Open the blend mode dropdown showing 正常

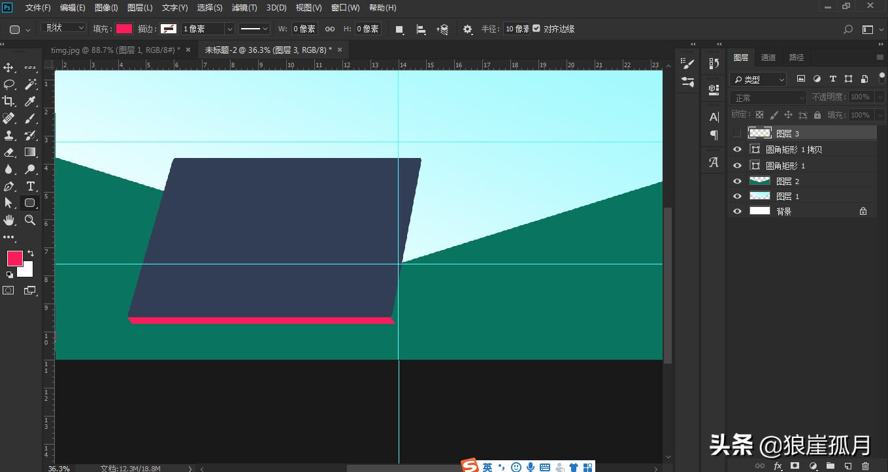(766, 97)
